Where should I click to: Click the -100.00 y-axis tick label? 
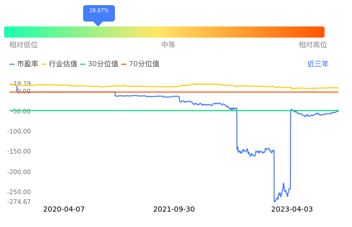(x=19, y=131)
